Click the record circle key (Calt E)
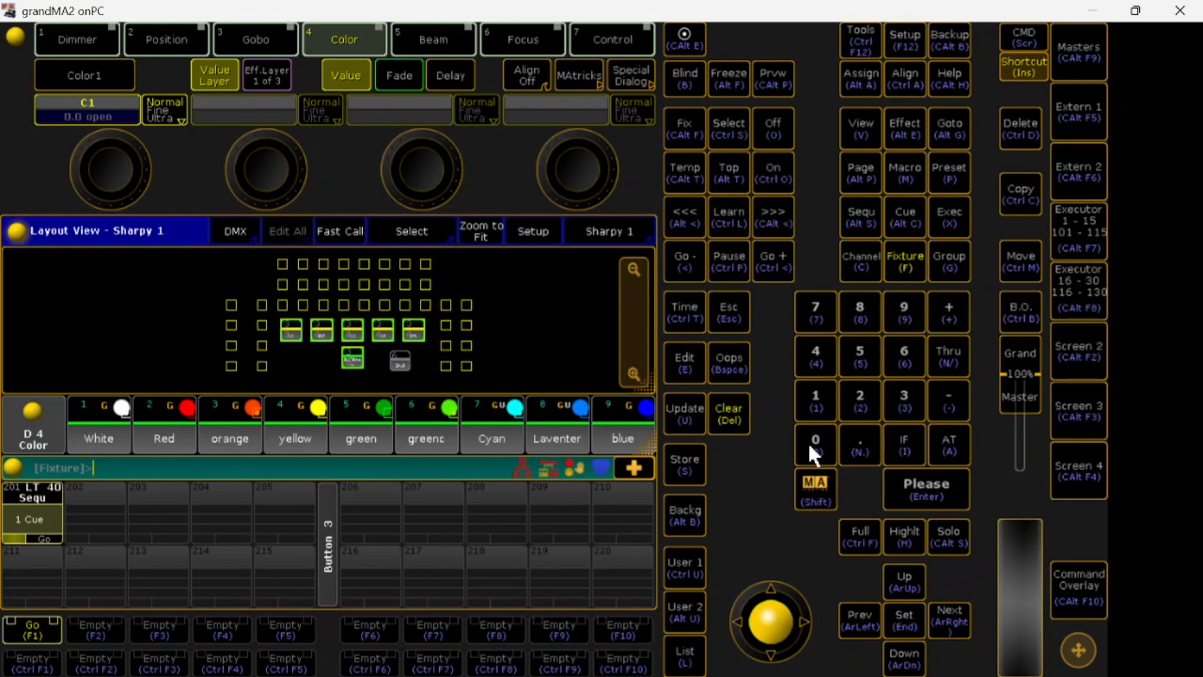The image size is (1203, 677). click(684, 39)
